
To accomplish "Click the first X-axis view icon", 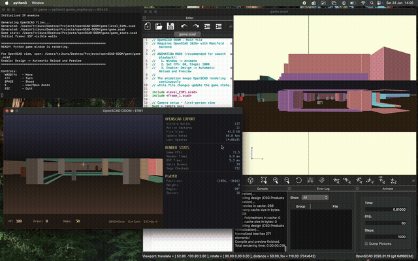I will click(x=336, y=181).
